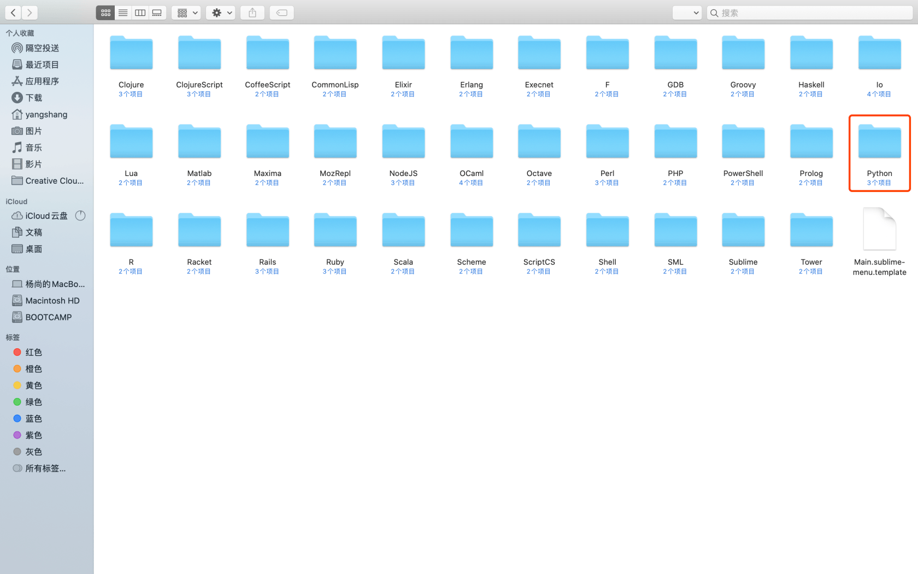
Task: Select the Matlab folder
Action: click(x=199, y=142)
